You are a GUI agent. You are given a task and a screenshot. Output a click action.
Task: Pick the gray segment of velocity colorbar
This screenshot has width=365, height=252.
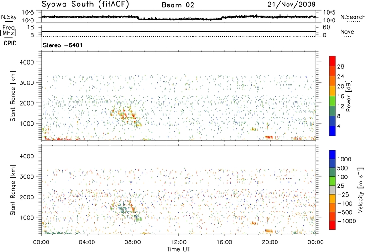click(333, 190)
